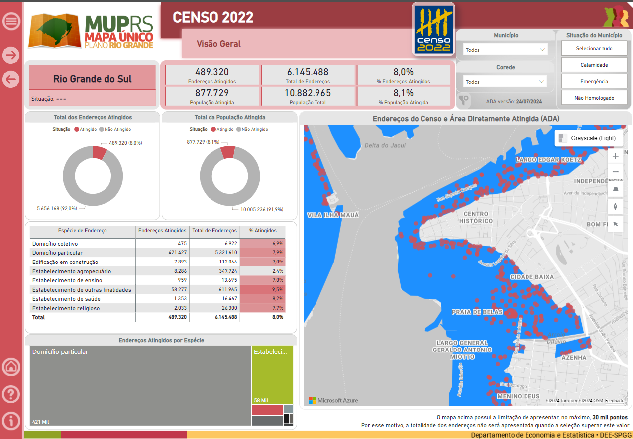
Task: Click the 10.005.236 (91,9%) donut label
Action: 262,210
